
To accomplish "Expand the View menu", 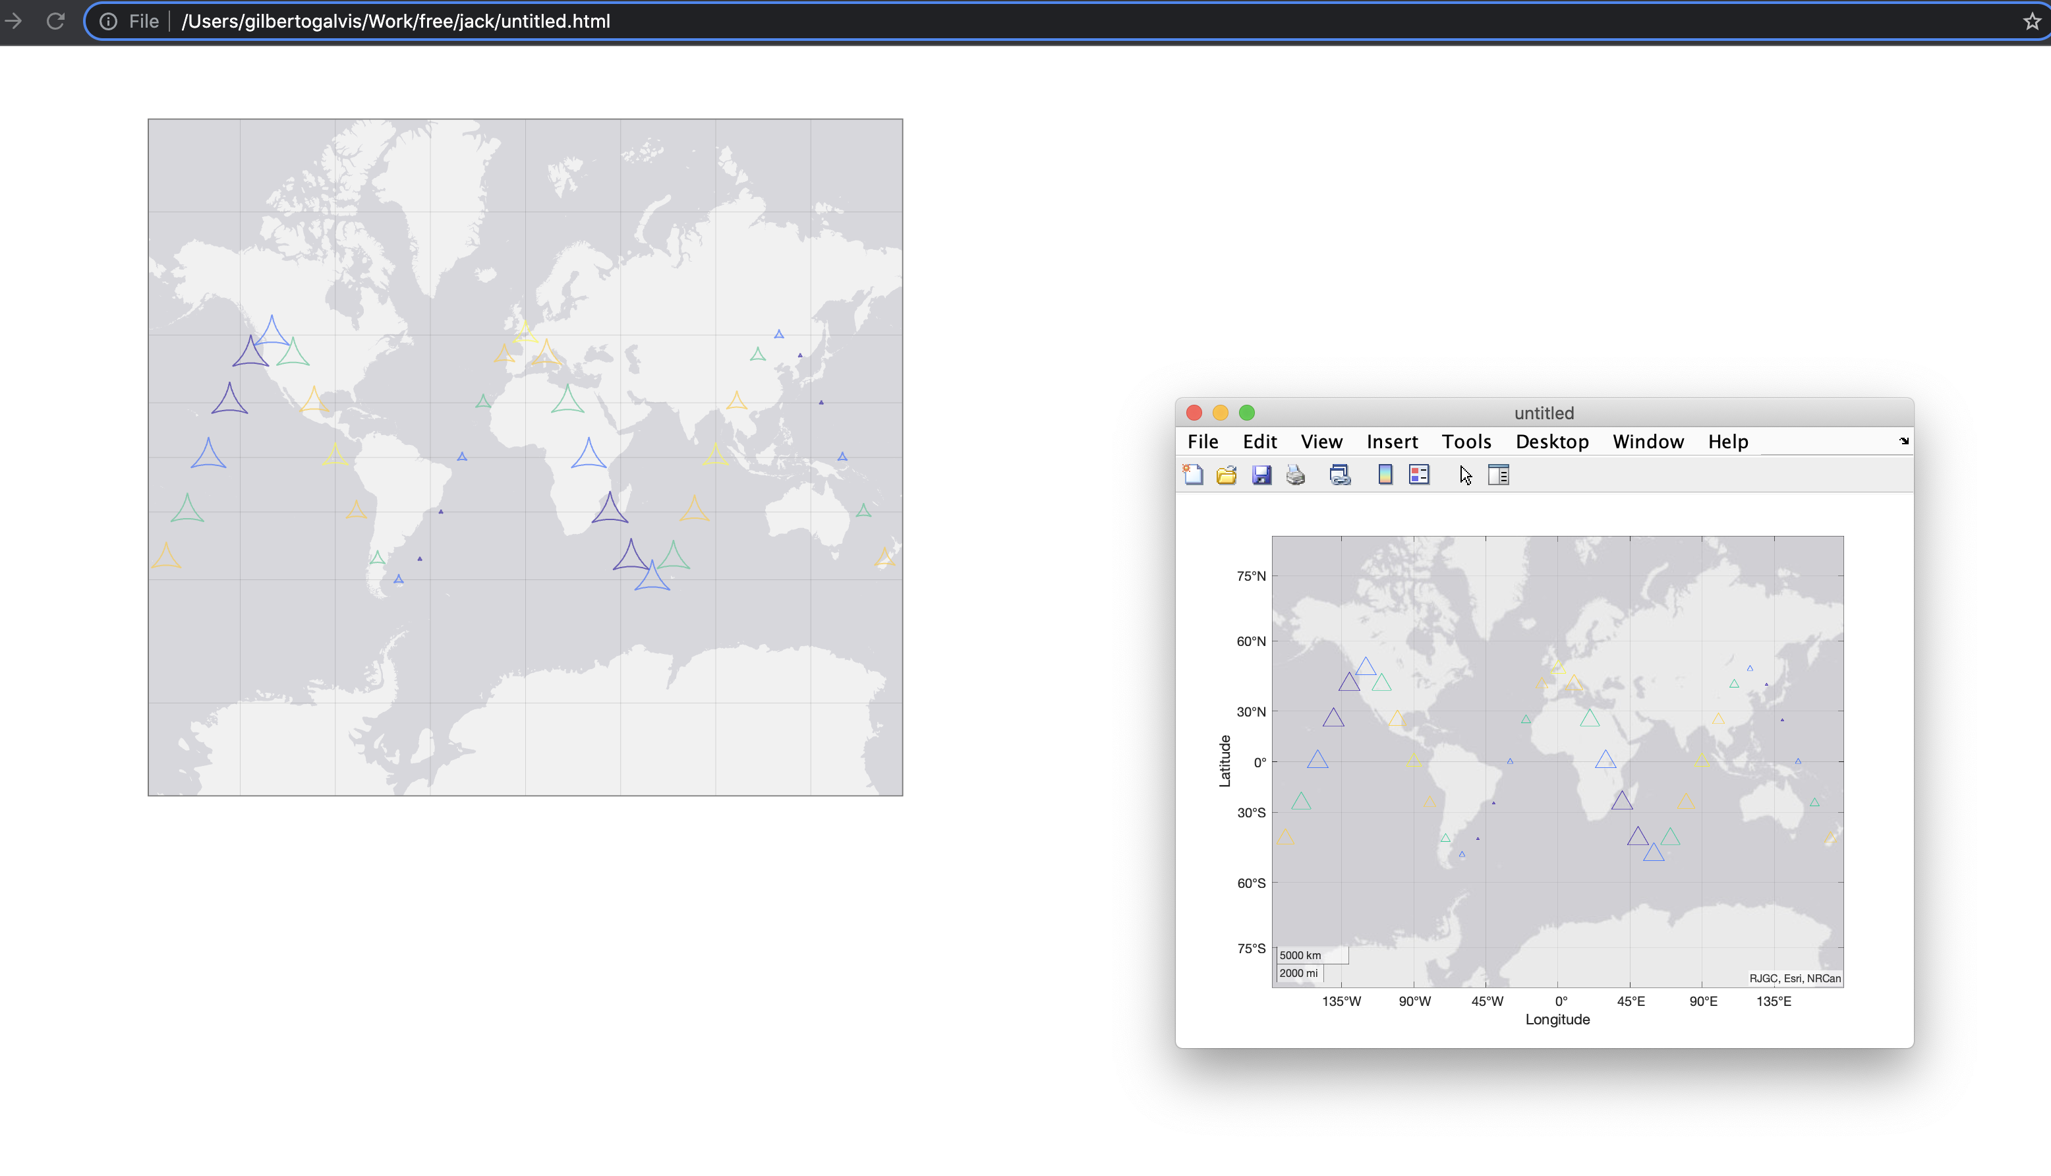I will pos(1321,441).
